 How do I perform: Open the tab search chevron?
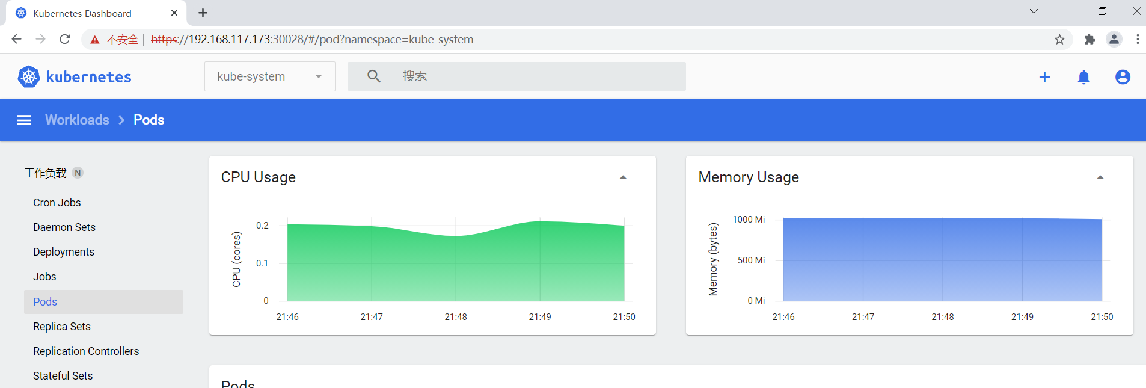coord(1034,11)
